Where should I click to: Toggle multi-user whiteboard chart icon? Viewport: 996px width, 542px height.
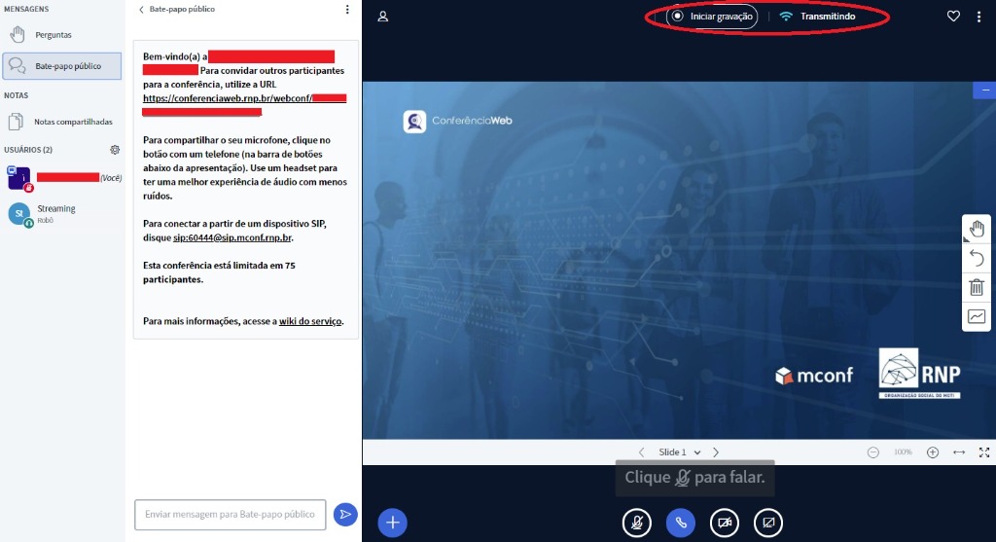click(977, 316)
